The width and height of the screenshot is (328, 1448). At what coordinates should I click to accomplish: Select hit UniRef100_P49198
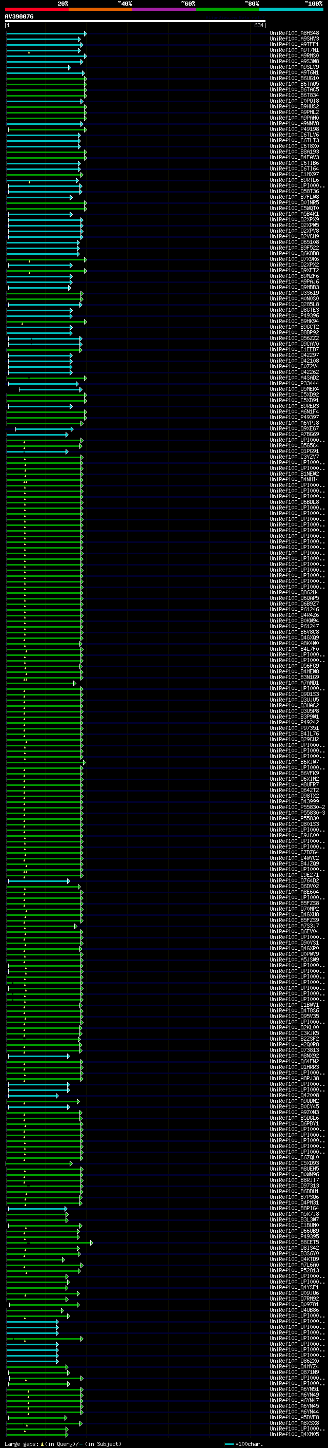click(x=294, y=129)
